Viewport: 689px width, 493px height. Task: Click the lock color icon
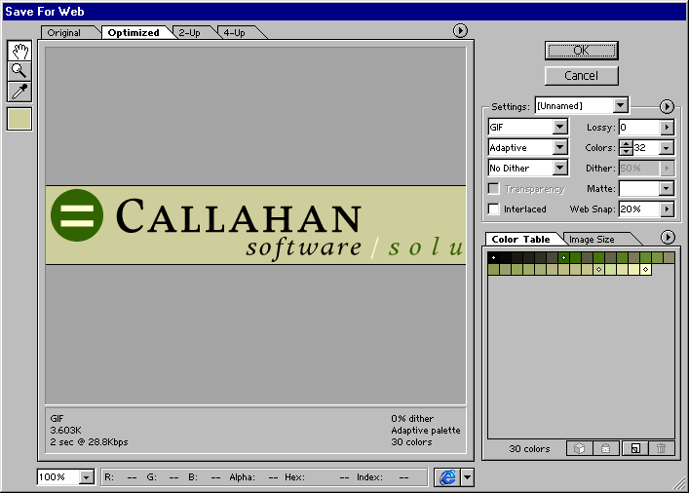605,448
